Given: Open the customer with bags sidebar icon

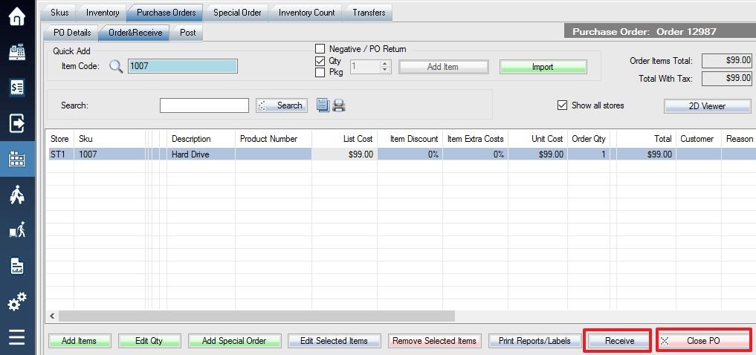Looking at the screenshot, I should [x=17, y=194].
